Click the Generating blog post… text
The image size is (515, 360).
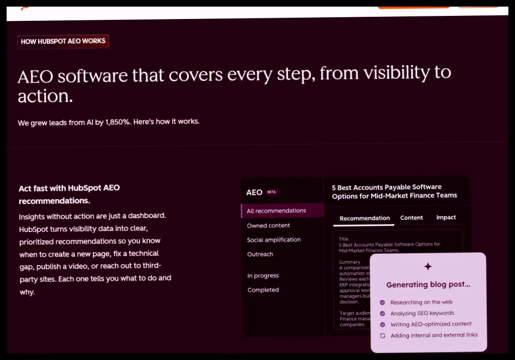coord(428,284)
